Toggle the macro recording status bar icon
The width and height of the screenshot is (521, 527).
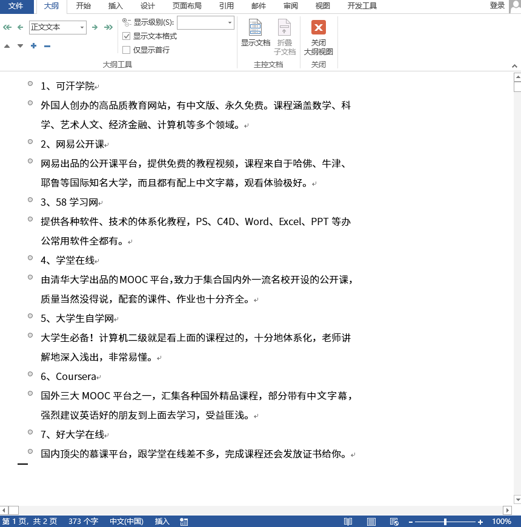tap(184, 521)
